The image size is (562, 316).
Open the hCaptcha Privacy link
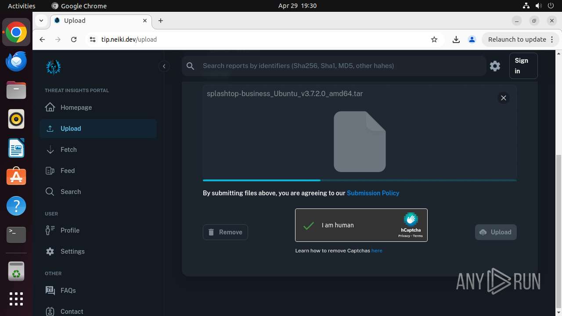404,236
